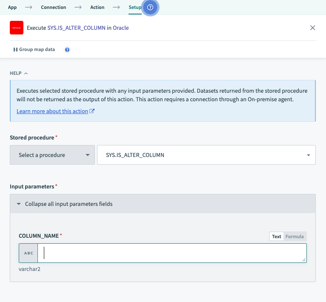
Task: Select the Setup step tab
Action: click(135, 8)
